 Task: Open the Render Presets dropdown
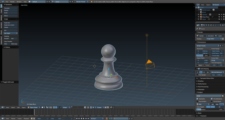click(x=208, y=46)
